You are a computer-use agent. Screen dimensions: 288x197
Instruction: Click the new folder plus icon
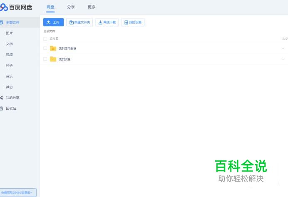click(72, 22)
